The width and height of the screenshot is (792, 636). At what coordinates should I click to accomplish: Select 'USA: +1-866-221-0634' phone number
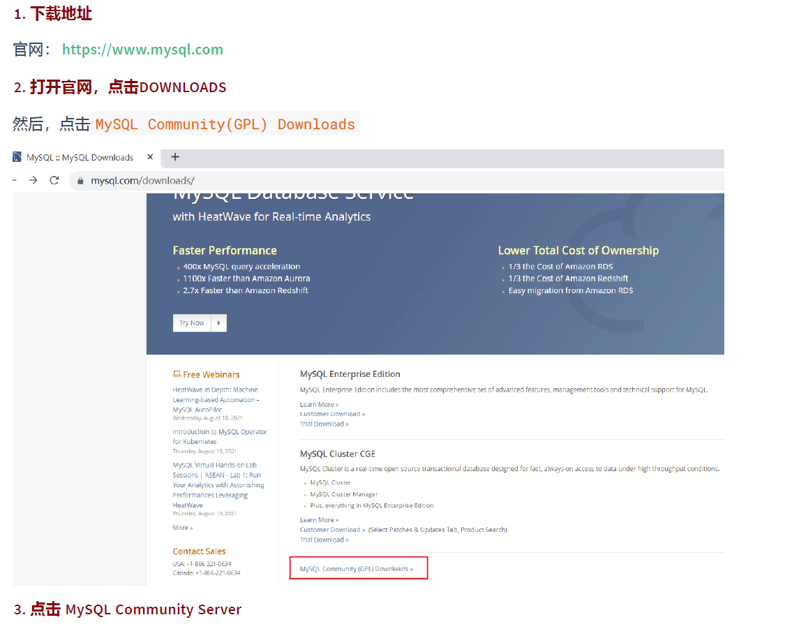202,564
